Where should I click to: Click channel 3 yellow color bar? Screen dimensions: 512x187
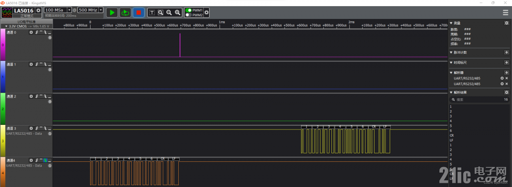[3, 141]
